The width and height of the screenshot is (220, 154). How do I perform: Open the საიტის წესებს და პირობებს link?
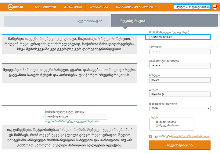click(x=191, y=136)
